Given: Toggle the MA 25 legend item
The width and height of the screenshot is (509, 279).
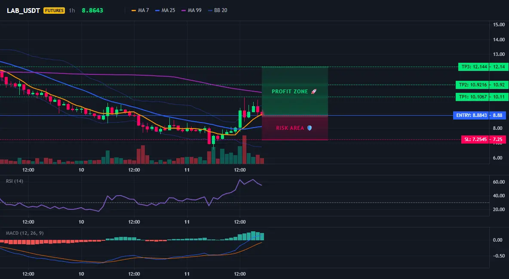Looking at the screenshot, I should point(165,10).
